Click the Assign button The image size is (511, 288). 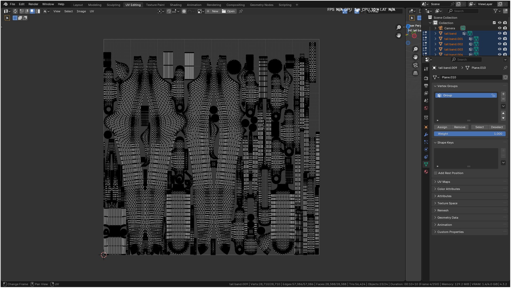tap(442, 127)
